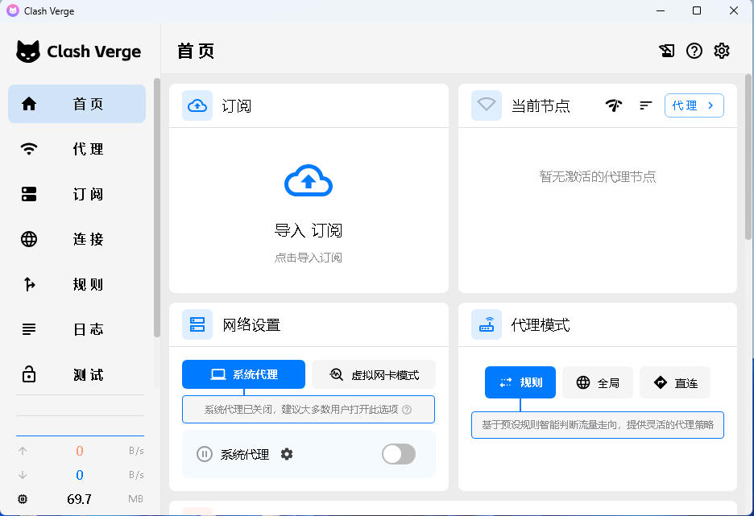This screenshot has height=516, width=754.
Task: Open settings gear in the top right
Action: 722,51
